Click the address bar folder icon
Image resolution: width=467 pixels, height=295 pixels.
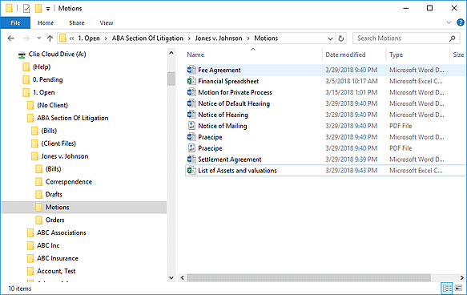[x=62, y=38]
